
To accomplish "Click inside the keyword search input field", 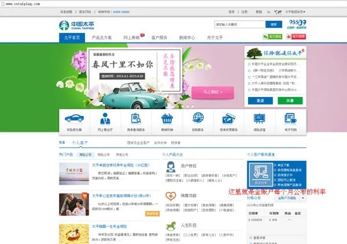I will pos(240,24).
